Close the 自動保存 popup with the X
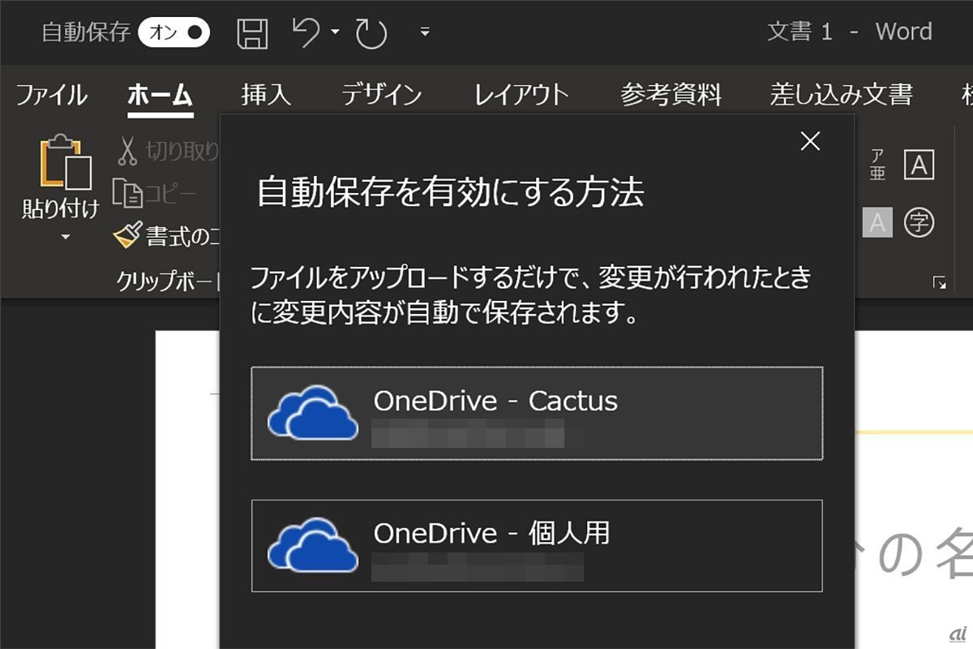This screenshot has height=649, width=973. [x=810, y=142]
